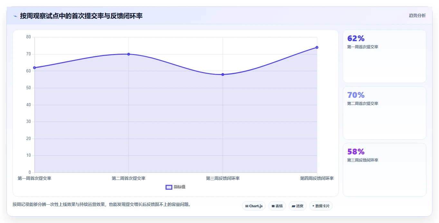Click the 进度 tag chip

point(297,206)
